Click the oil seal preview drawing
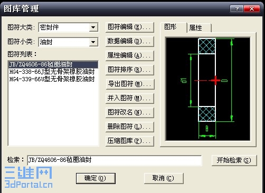This screenshot has width=265, height=193. [x=207, y=89]
